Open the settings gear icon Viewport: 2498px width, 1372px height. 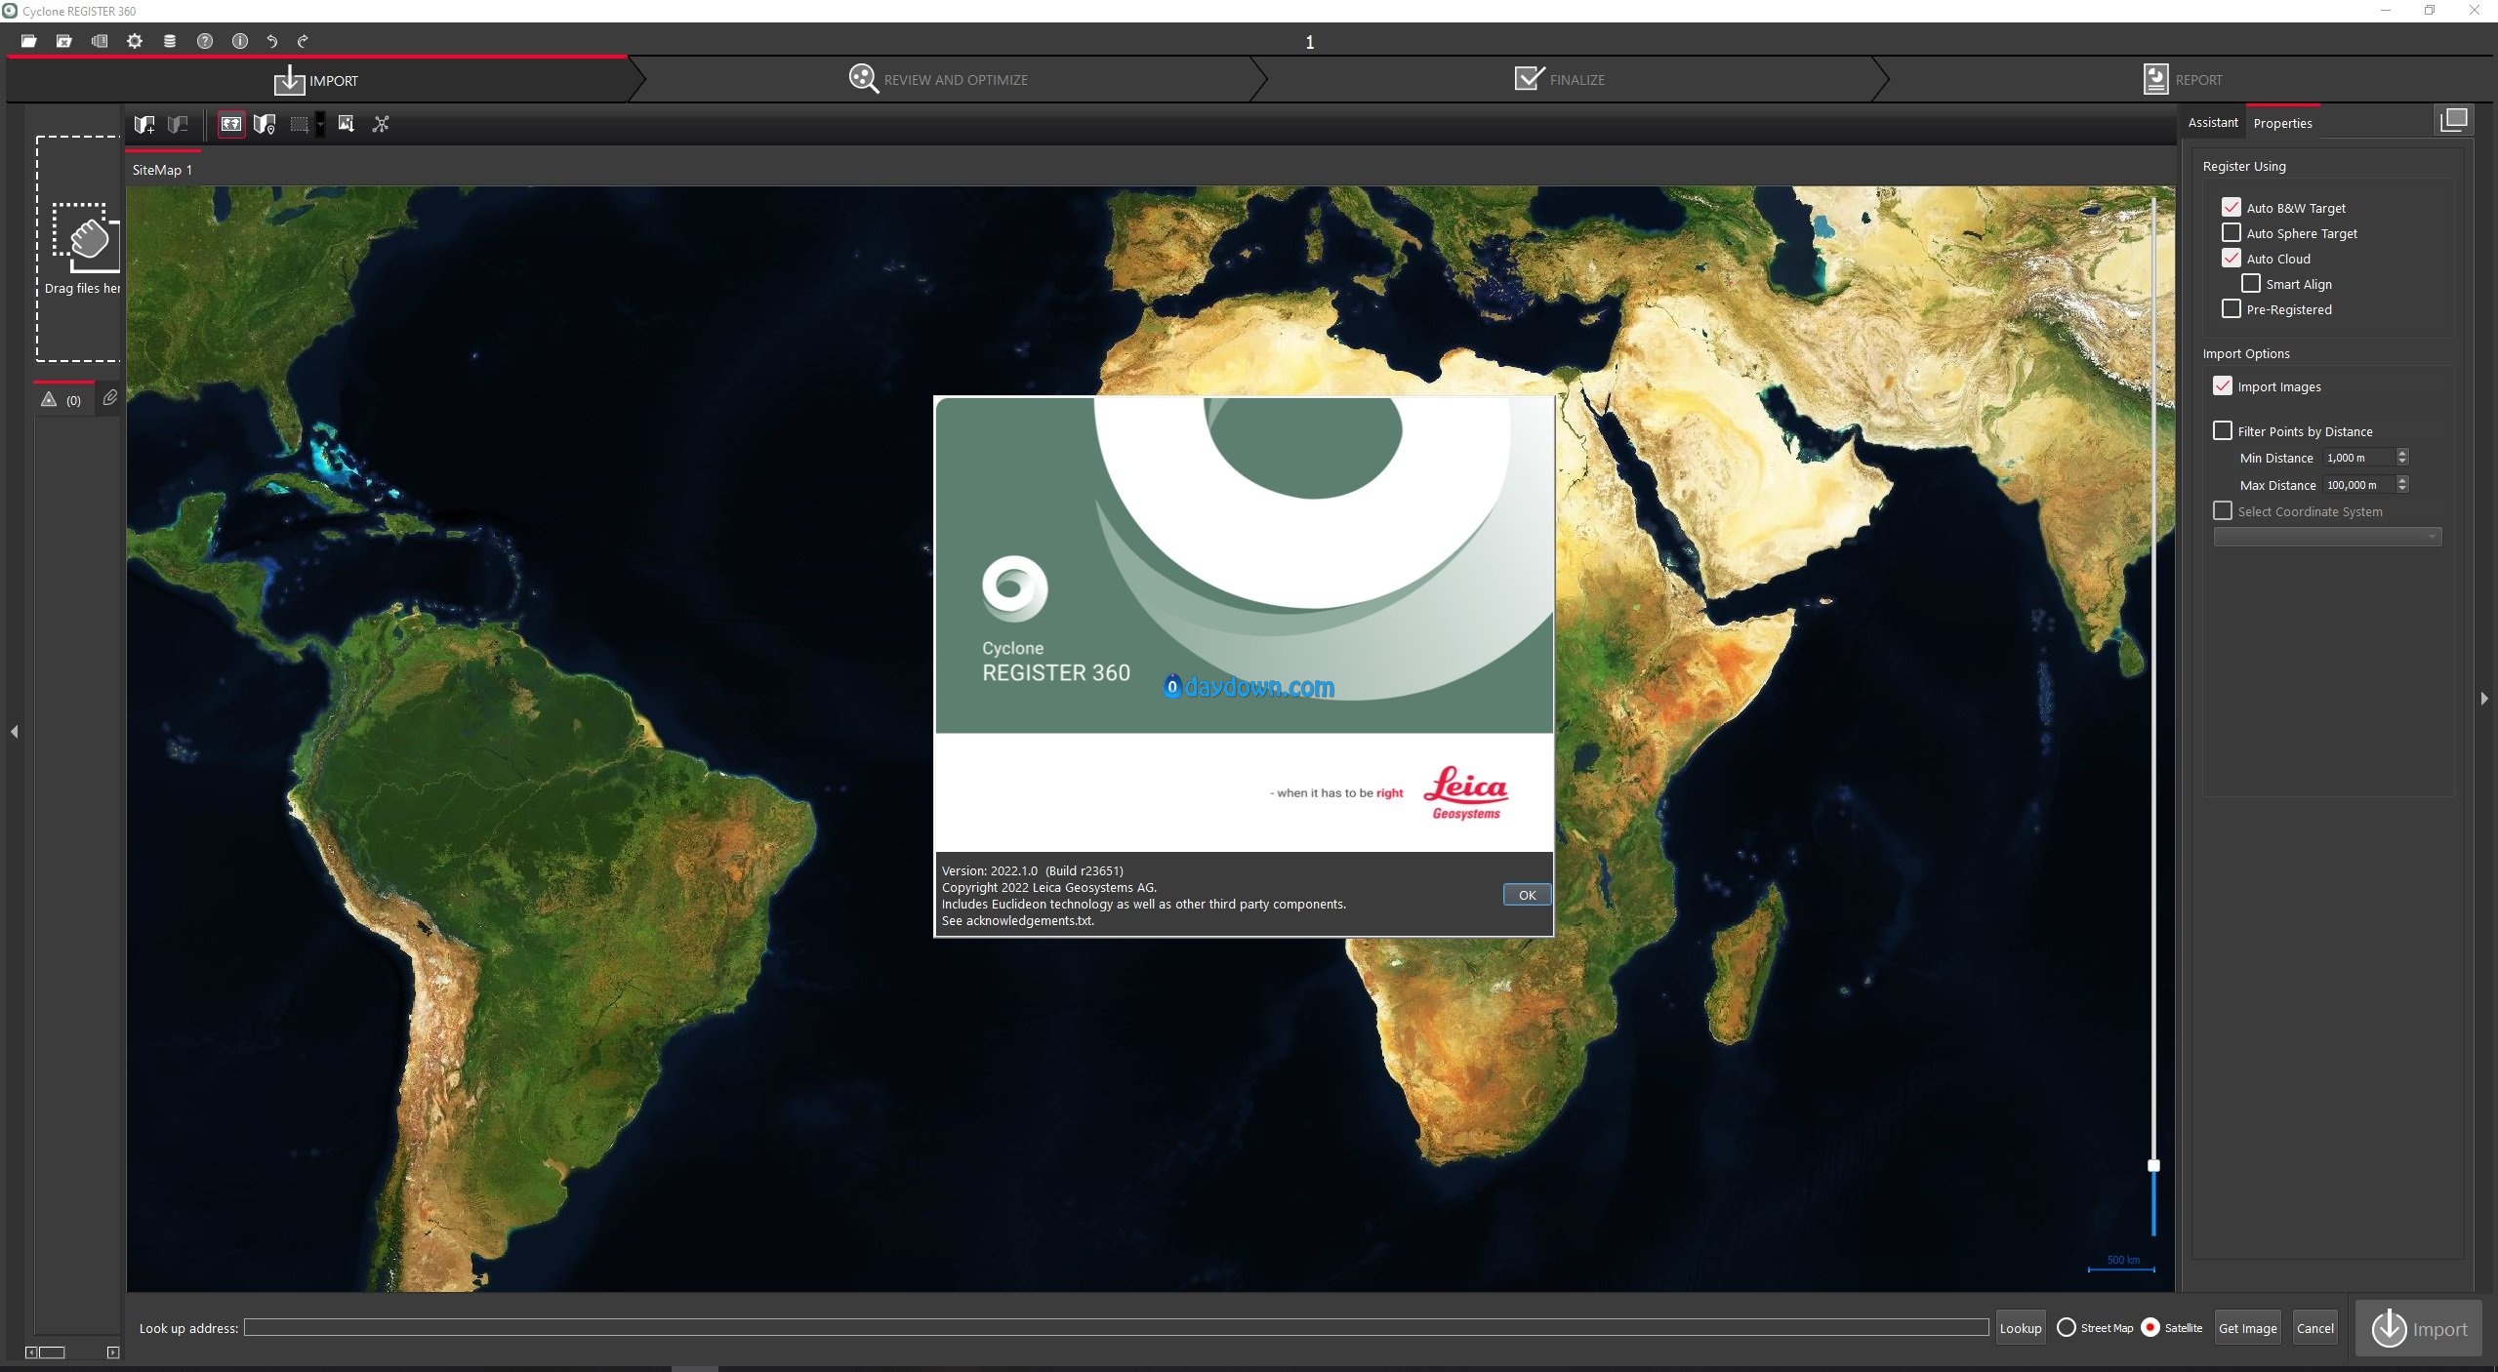(135, 41)
